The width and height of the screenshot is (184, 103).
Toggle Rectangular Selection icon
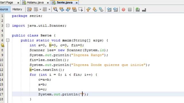coord(81,9)
